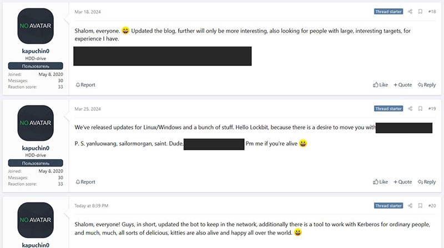Like the Mar 25 post
Screen dimensions: 444x248
(381, 182)
